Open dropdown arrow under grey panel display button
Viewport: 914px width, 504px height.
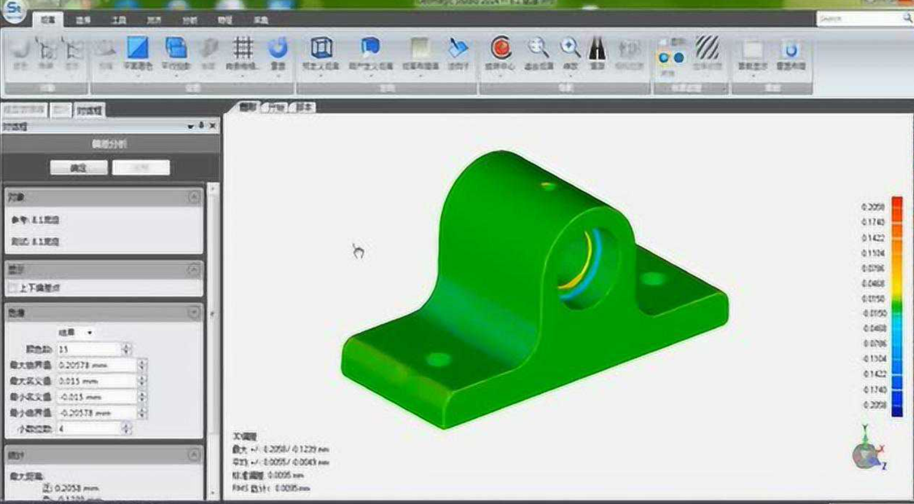pyautogui.click(x=753, y=76)
